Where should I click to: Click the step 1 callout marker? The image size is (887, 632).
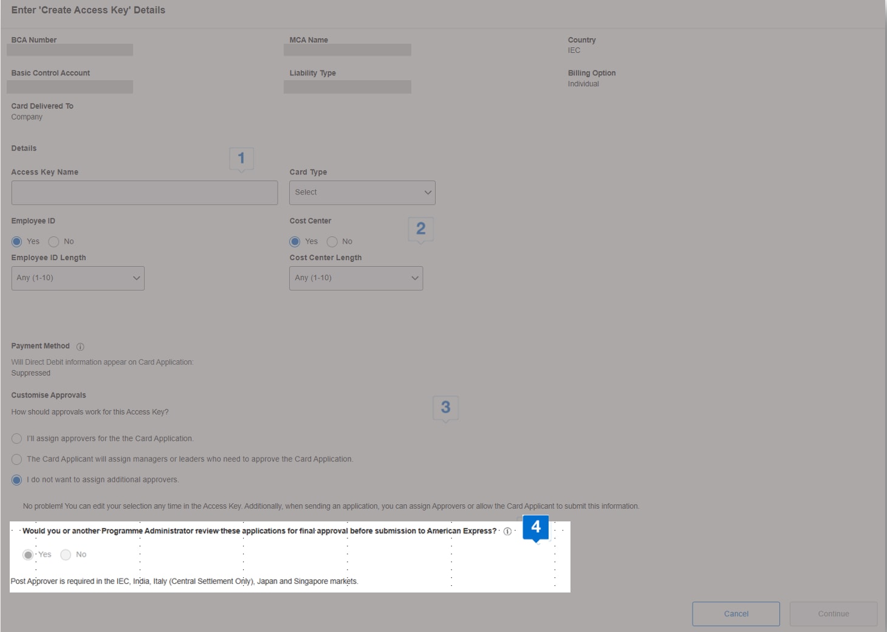coord(241,159)
